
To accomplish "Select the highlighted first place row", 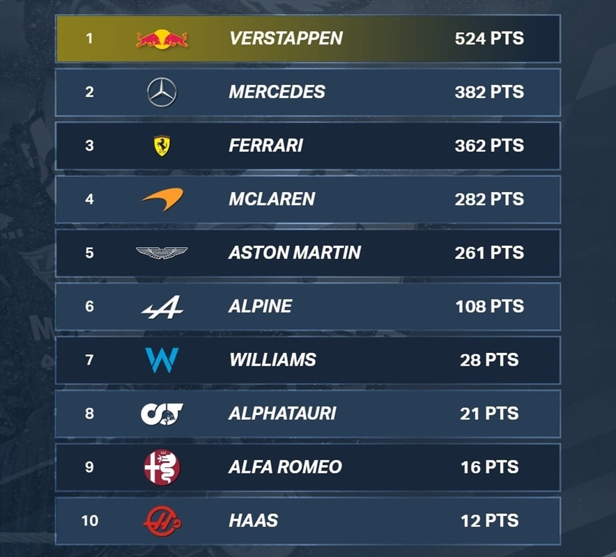I will tap(308, 39).
